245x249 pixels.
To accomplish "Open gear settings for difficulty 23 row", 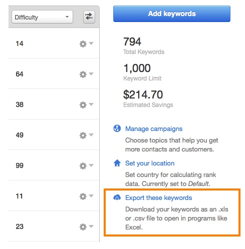I will [83, 227].
